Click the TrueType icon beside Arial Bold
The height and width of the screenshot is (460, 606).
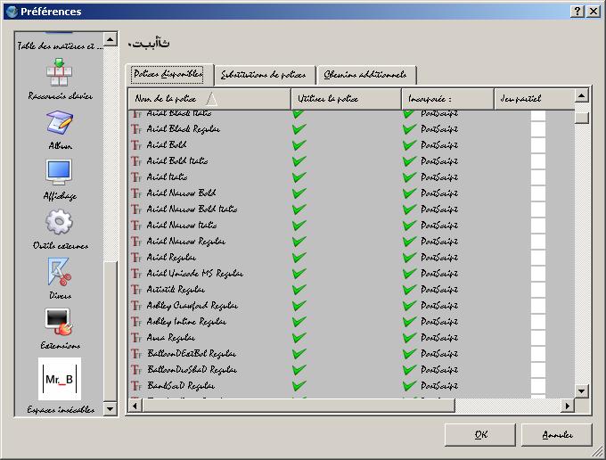[136, 144]
